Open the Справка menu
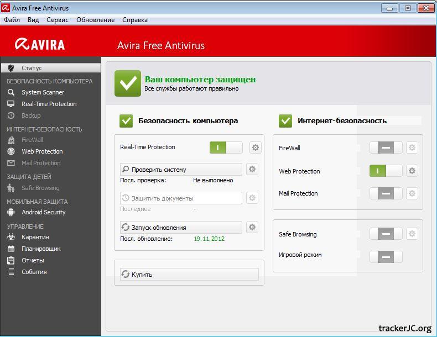The image size is (437, 337). [x=135, y=19]
